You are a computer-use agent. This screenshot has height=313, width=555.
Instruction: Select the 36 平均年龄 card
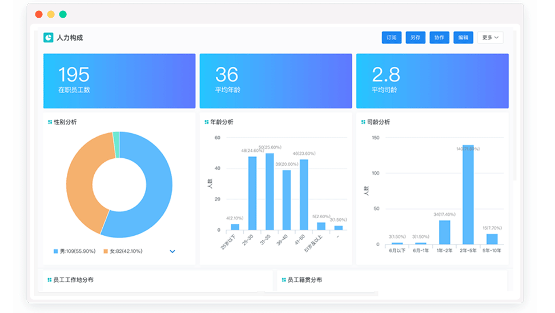click(276, 81)
